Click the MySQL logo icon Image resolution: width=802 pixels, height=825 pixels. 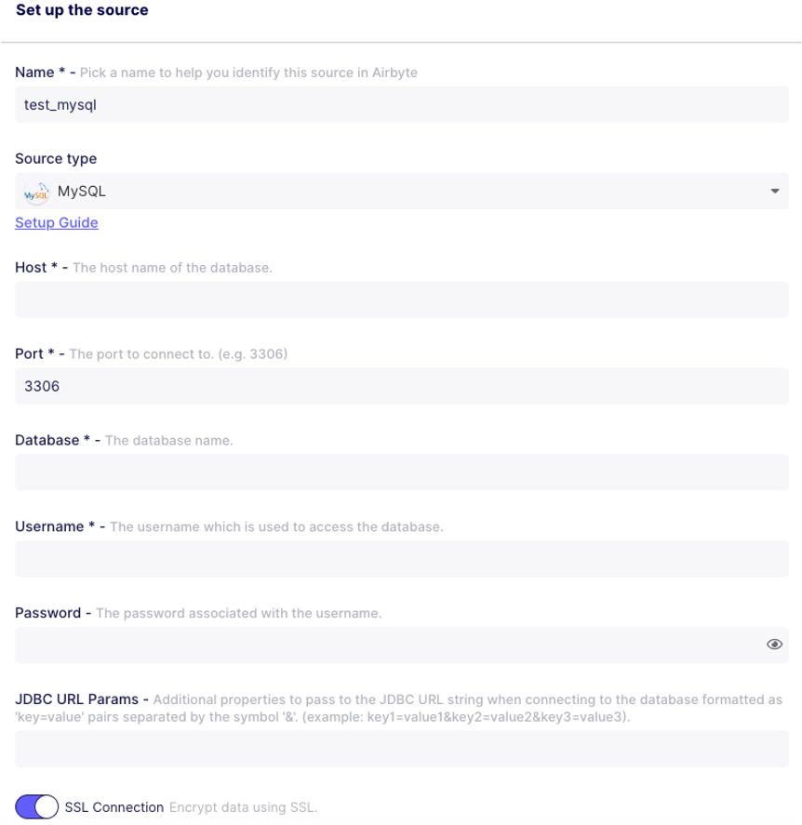(35, 192)
